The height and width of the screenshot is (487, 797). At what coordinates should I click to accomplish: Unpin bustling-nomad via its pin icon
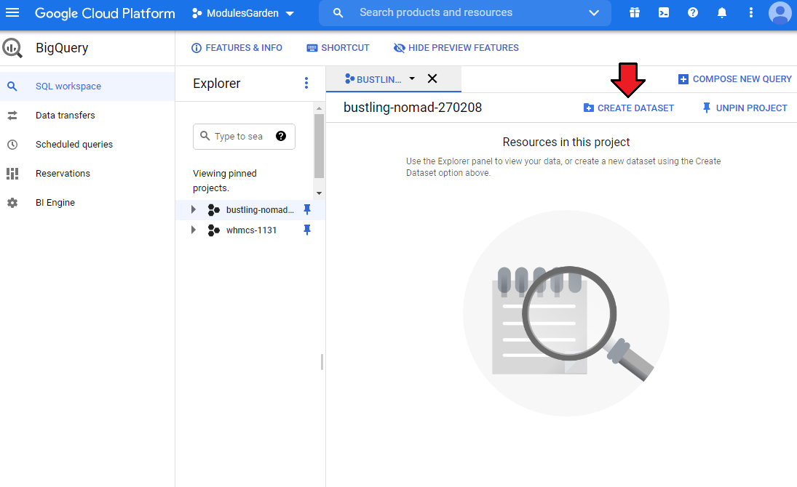(x=307, y=209)
